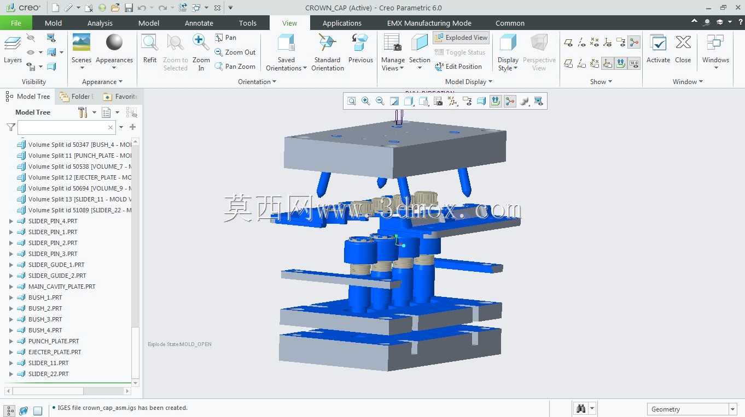Click Refit in the graphics toolbar
Image resolution: width=745 pixels, height=417 pixels.
[x=351, y=101]
